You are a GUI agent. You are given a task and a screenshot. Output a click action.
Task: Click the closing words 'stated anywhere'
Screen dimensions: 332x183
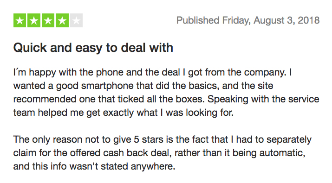[138, 166]
